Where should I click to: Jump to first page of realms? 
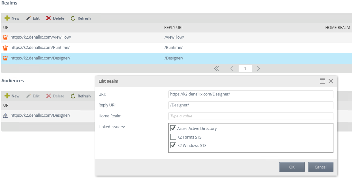coord(217,68)
